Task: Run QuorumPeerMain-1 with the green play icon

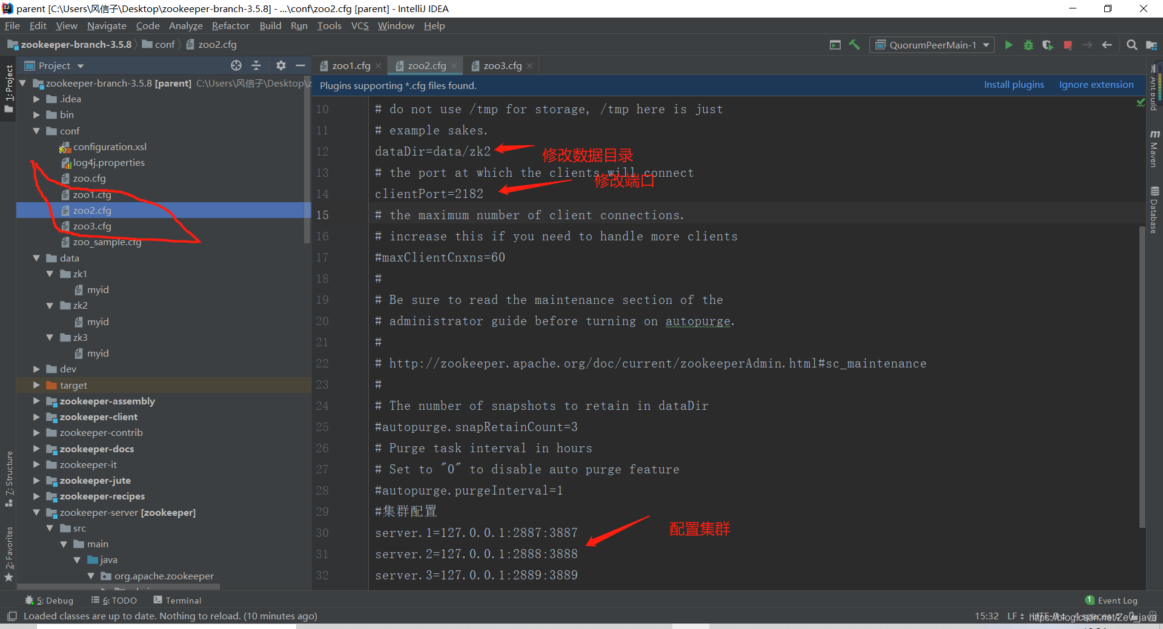Action: click(1009, 45)
